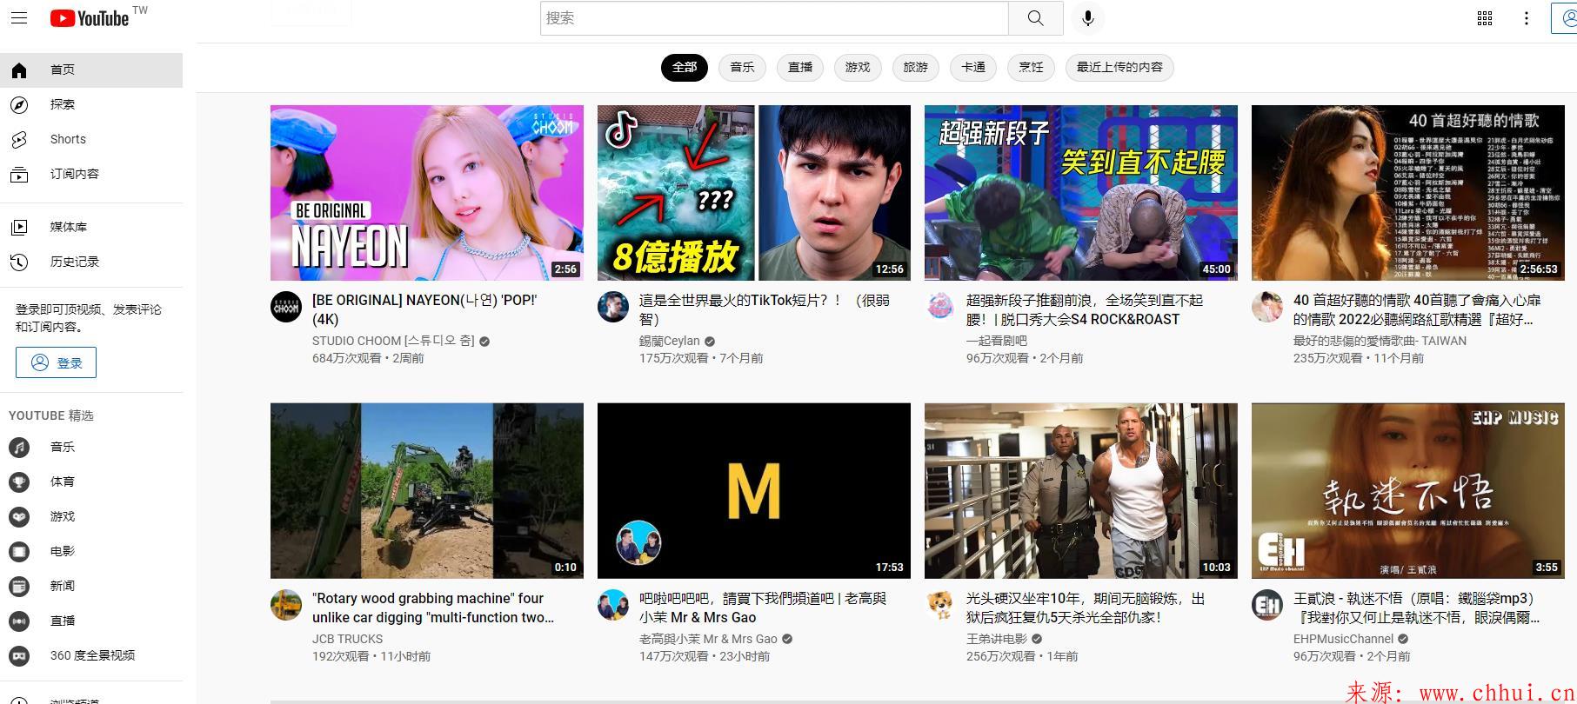This screenshot has height=704, width=1577.
Task: Click the 体育 trophy icon
Action: coord(19,482)
